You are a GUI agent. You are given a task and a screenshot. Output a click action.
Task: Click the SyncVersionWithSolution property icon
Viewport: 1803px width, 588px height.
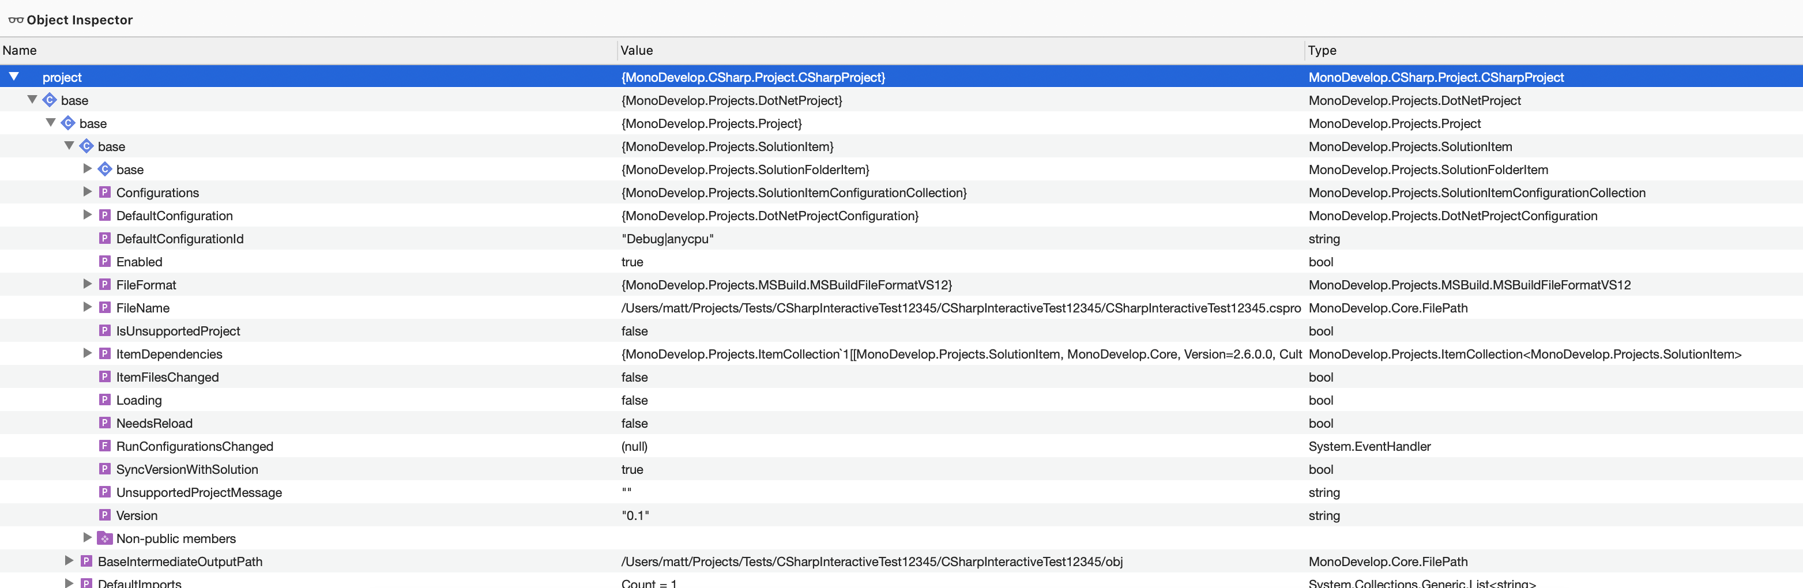click(x=105, y=469)
